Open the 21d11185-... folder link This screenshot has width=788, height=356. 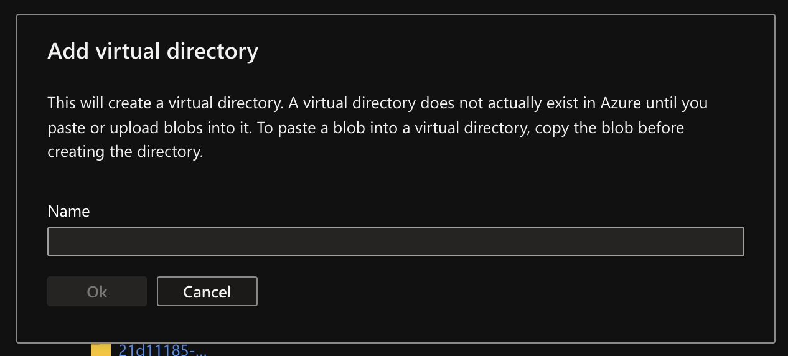point(162,350)
